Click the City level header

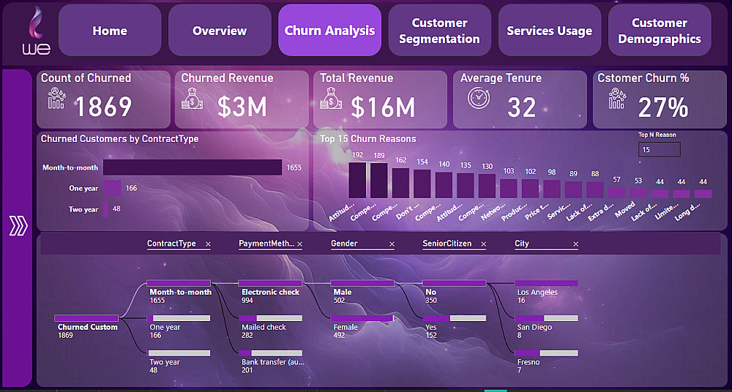522,244
